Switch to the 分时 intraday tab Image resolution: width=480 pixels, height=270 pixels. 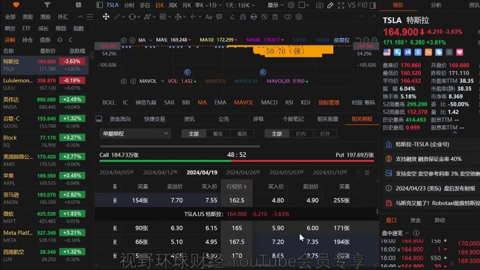pyautogui.click(x=129, y=5)
